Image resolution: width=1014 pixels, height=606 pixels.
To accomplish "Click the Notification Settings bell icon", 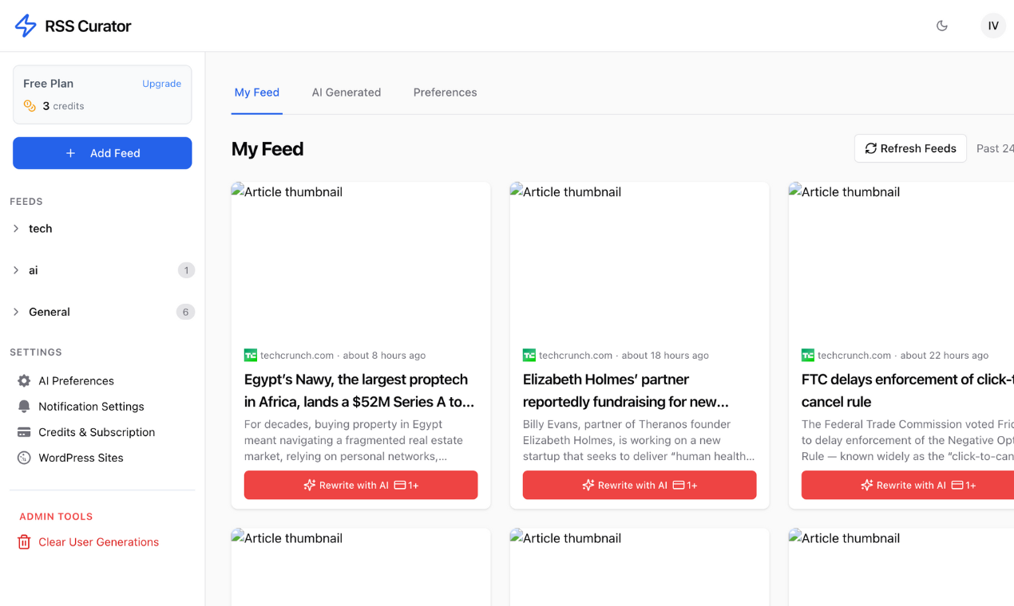I will tap(24, 406).
